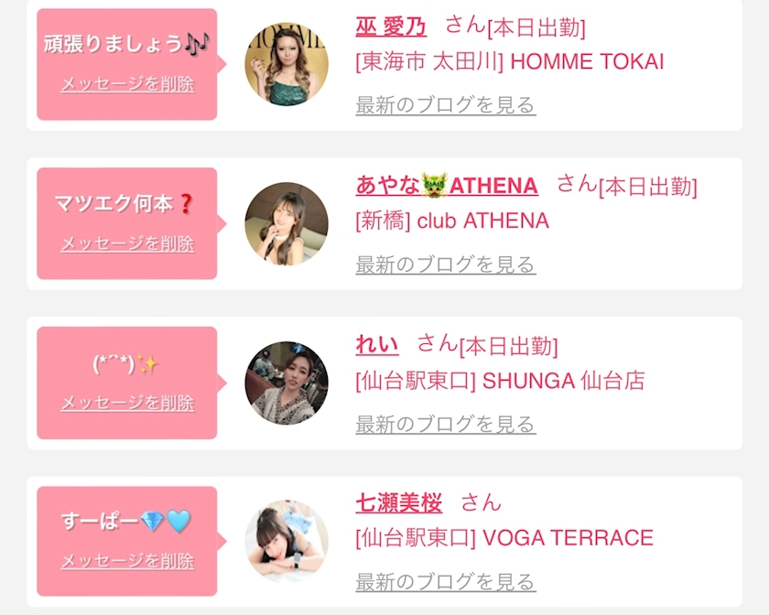Image resolution: width=769 pixels, height=615 pixels.
Task: View れい's latest blog
Action: pyautogui.click(x=445, y=424)
